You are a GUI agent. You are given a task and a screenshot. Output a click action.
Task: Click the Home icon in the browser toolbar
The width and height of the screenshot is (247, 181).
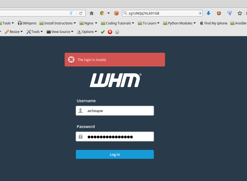coord(92,13)
